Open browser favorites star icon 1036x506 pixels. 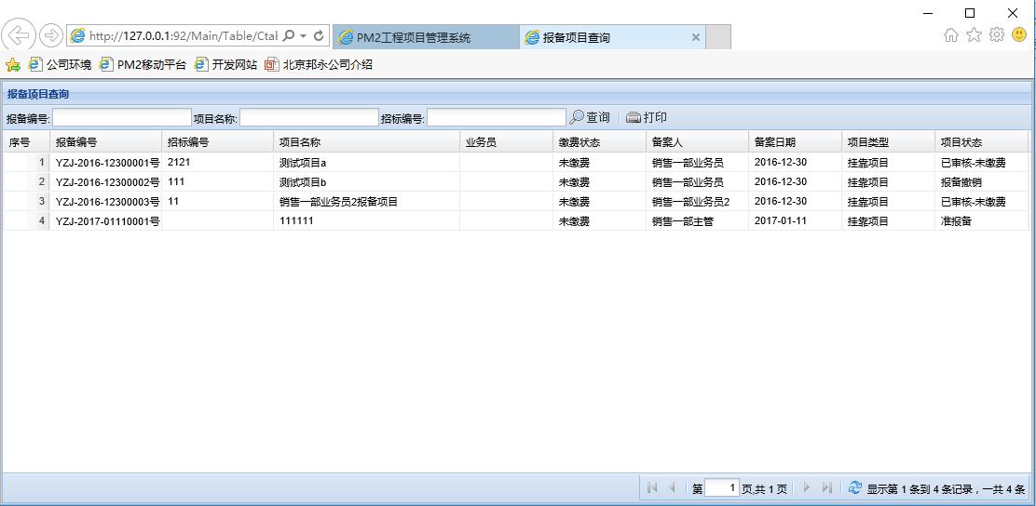(974, 34)
